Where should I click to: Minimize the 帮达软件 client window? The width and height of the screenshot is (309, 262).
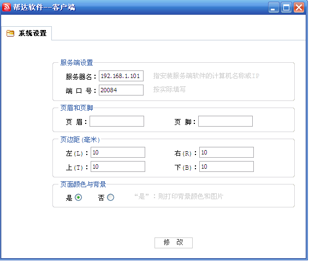(274, 8)
